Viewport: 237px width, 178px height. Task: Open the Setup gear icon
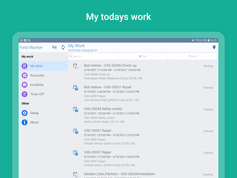pos(25,113)
